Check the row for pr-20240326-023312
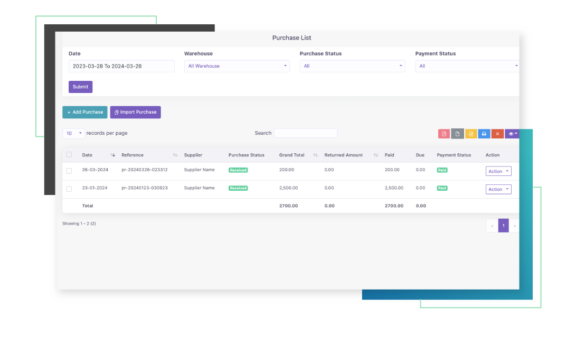Viewport: 566px width, 344px height. [x=69, y=171]
